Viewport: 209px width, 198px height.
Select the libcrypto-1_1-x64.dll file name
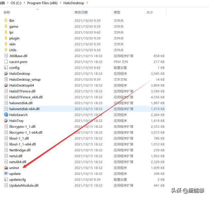click(x=26, y=132)
